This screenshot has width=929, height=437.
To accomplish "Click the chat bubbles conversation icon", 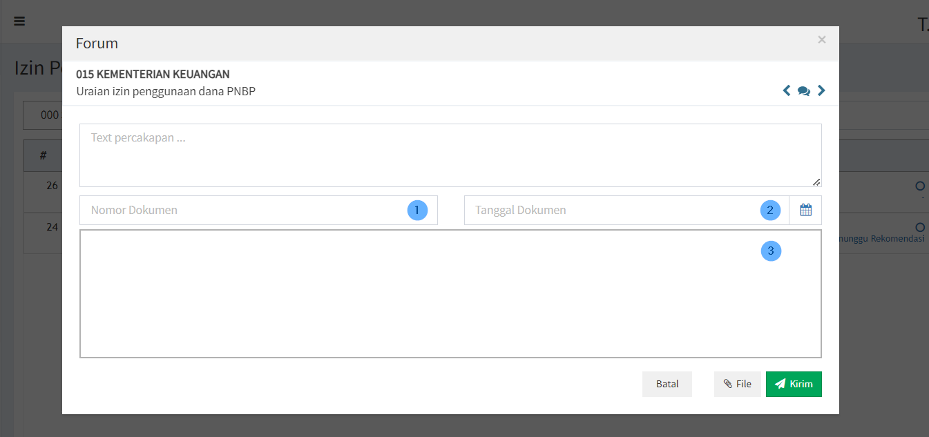I will click(804, 91).
